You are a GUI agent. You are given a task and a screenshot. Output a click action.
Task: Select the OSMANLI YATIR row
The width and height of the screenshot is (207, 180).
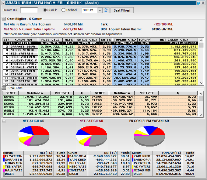tap(100, 67)
